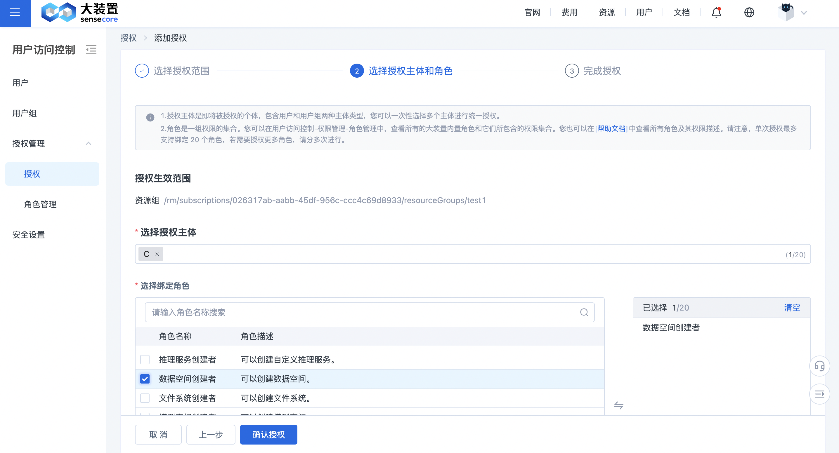This screenshot has width=839, height=453.
Task: Go to 角色管理 in the sidebar
Action: point(40,204)
